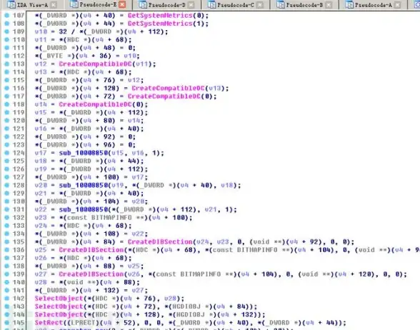The image size is (420, 330).
Task: Click the IDA View-A tab icon
Action: click(11, 4)
